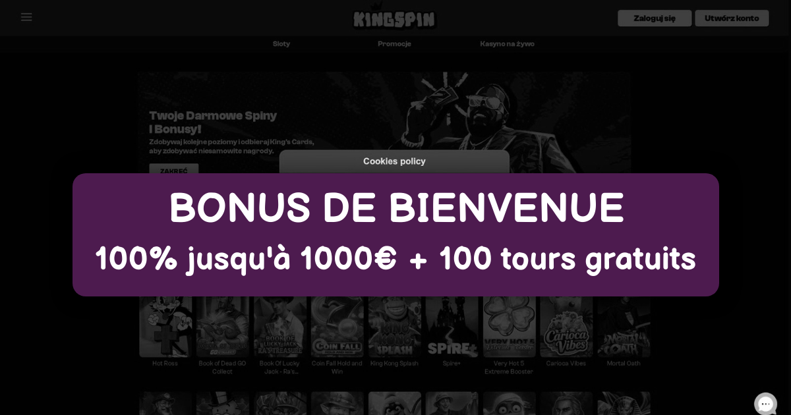Open the live chat bubble icon
The width and height of the screenshot is (791, 415).
[x=765, y=404]
